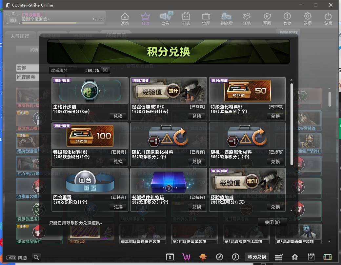Open the 技能插件礼物箱 item link
Viewport: 341px width, 265px height.
click(148, 197)
